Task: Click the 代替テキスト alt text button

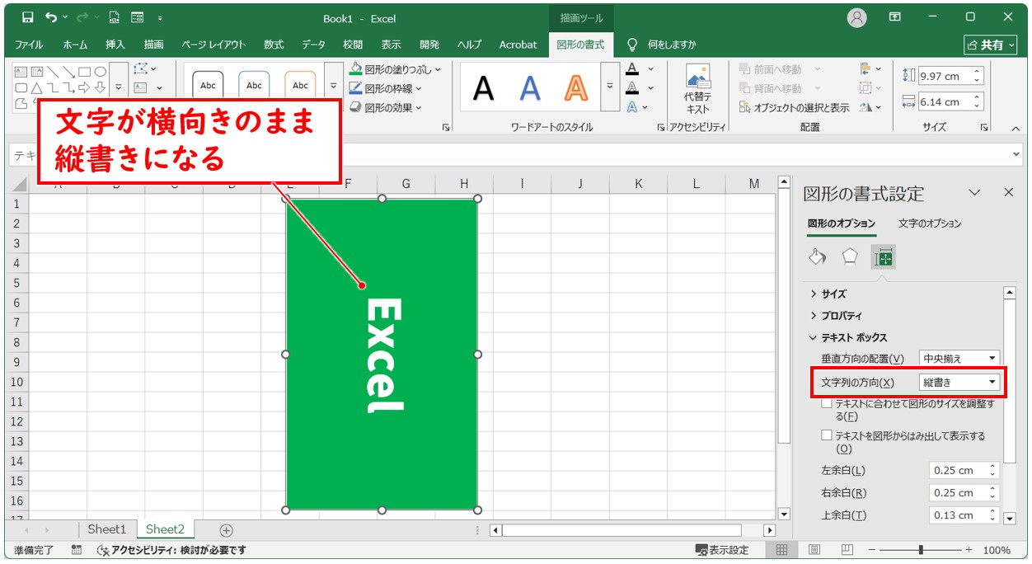Action: click(x=697, y=89)
